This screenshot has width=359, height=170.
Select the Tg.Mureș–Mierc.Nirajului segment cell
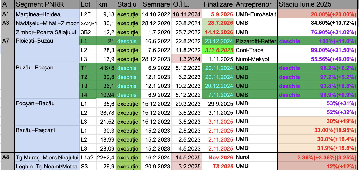coord(47,158)
